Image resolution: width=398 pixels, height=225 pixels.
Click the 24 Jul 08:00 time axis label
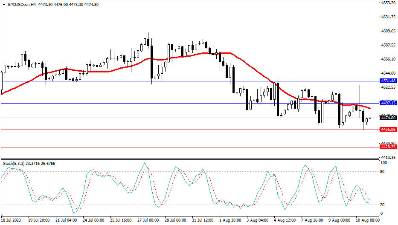point(93,220)
